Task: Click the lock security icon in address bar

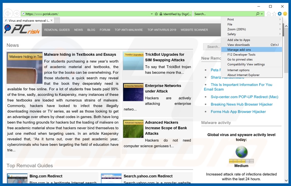Action: 161,14
